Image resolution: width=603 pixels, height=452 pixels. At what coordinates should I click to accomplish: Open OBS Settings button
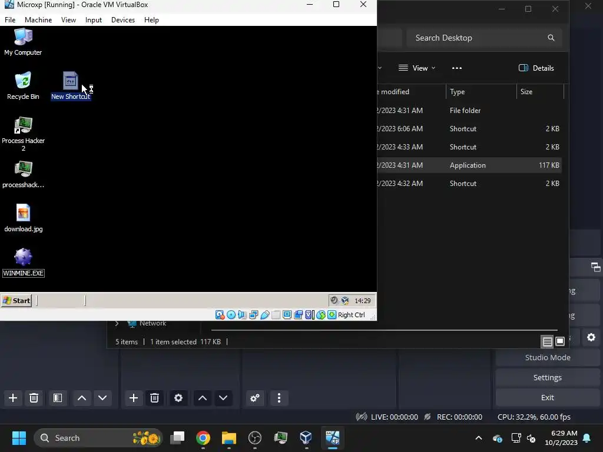pyautogui.click(x=548, y=377)
